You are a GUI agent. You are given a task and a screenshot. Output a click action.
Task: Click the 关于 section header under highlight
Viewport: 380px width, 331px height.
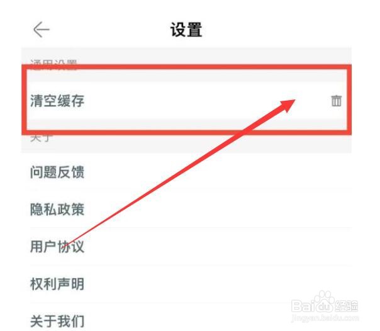[41, 138]
